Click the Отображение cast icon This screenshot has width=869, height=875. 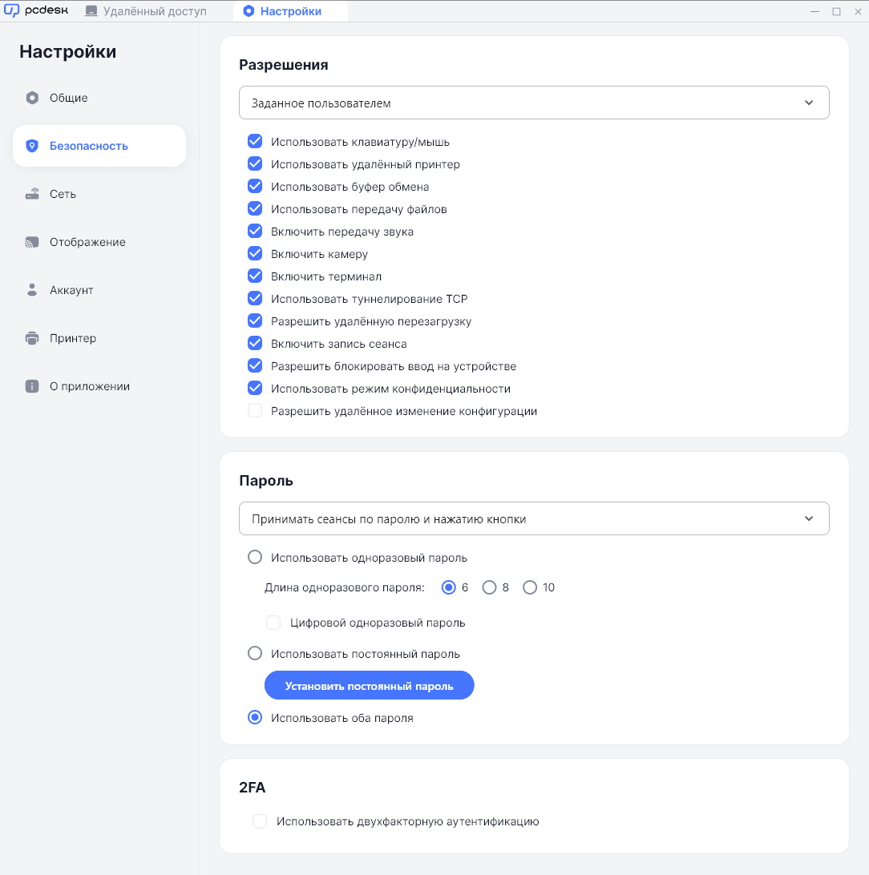(x=32, y=242)
